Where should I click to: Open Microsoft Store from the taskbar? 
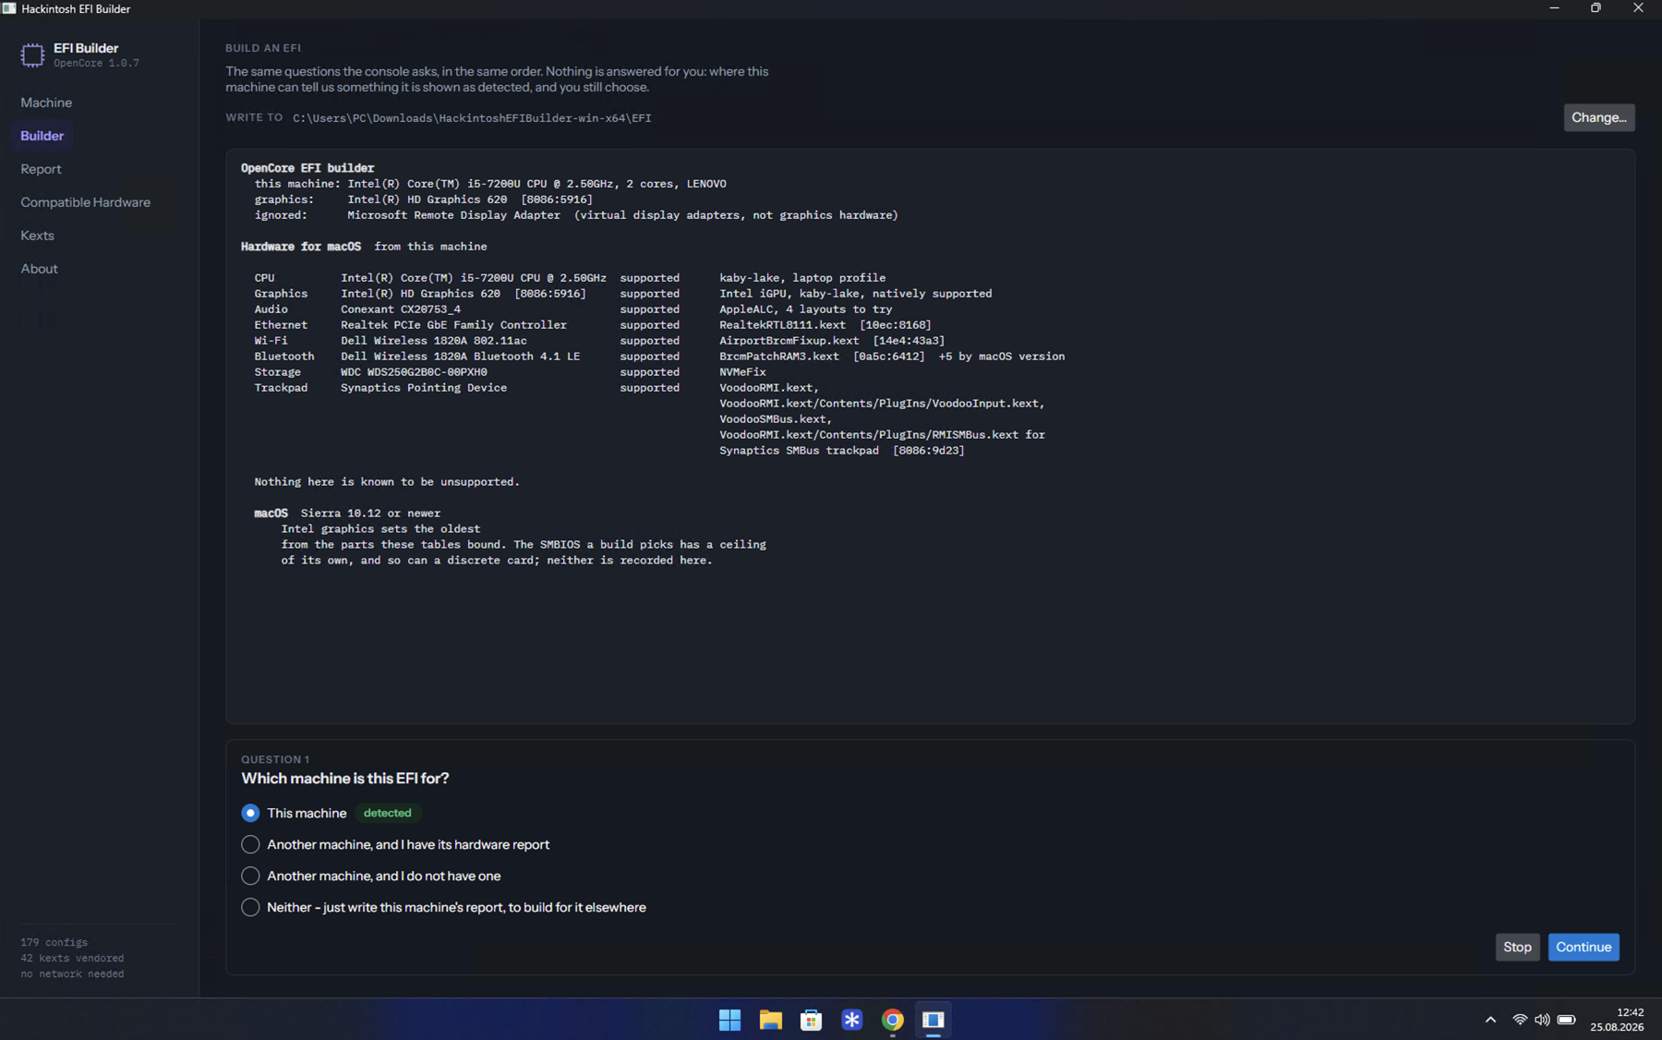coord(811,1020)
